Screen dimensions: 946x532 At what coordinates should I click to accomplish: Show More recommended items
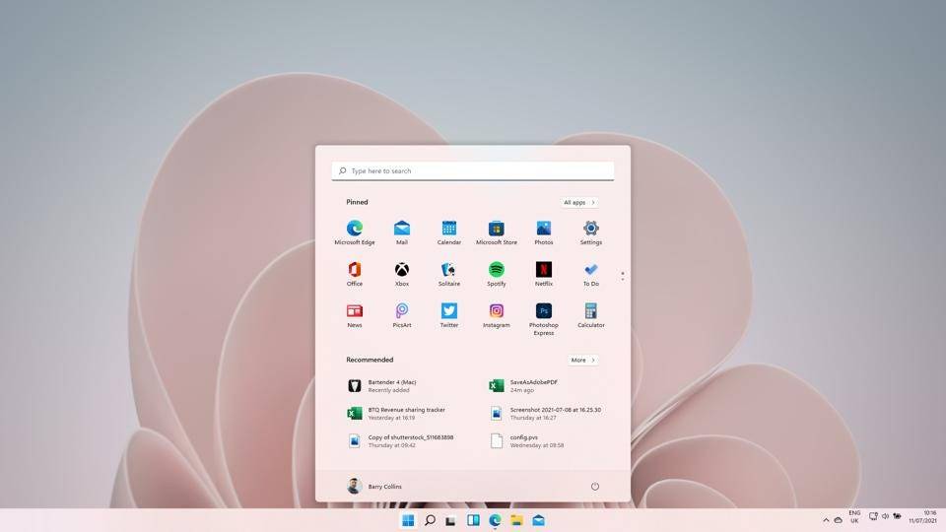click(x=582, y=360)
